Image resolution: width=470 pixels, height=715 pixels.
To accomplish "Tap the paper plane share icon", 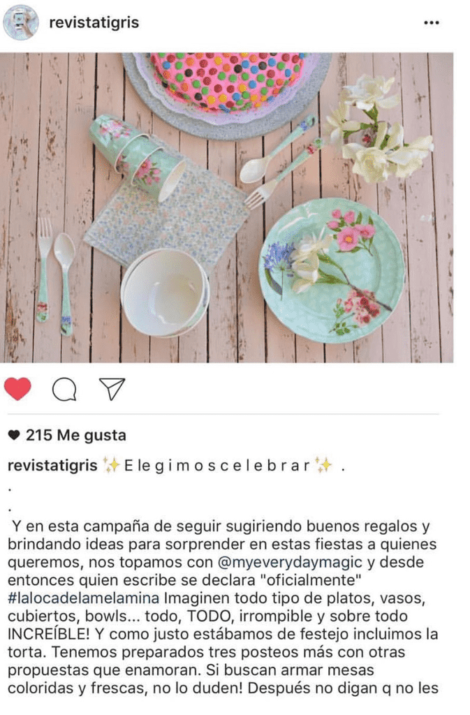I will (x=112, y=389).
